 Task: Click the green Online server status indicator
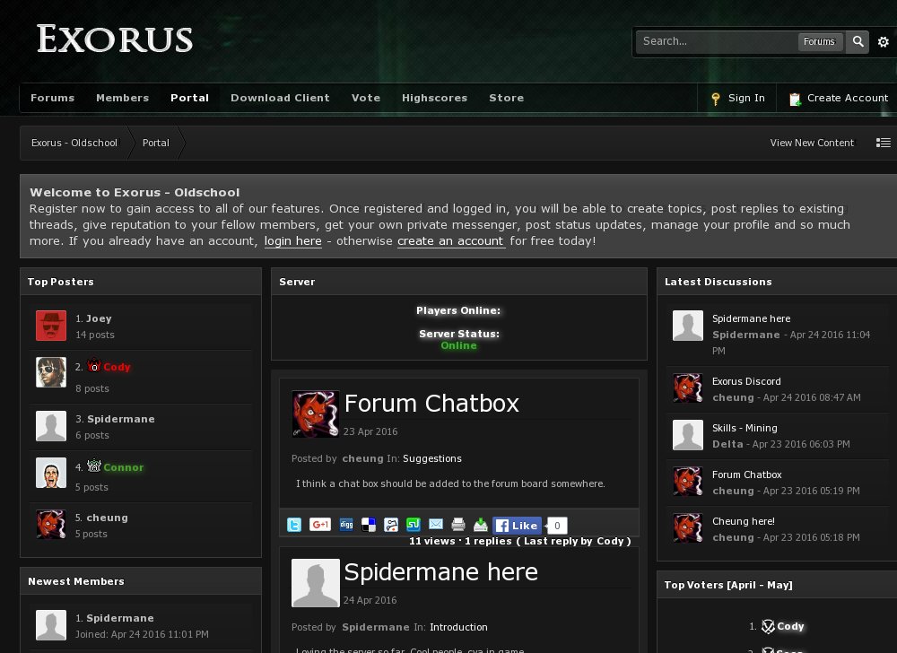coord(458,345)
